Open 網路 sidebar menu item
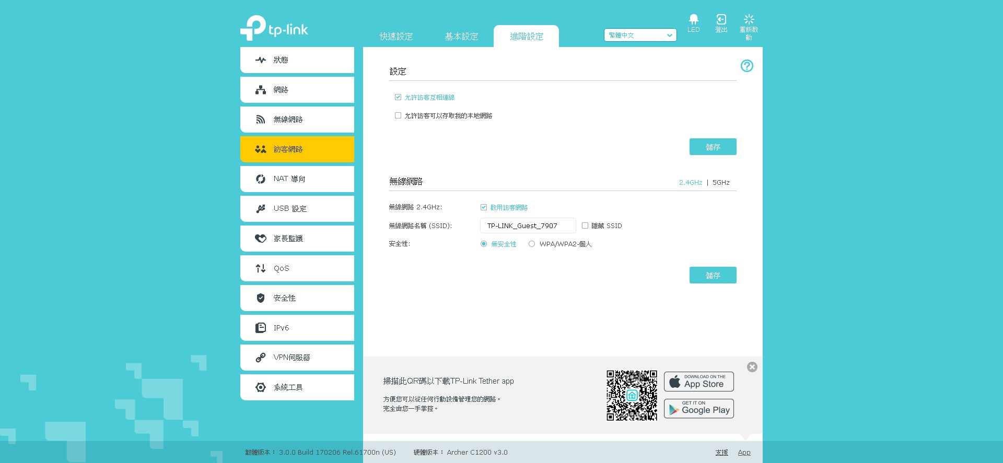The width and height of the screenshot is (1003, 463). [x=297, y=90]
